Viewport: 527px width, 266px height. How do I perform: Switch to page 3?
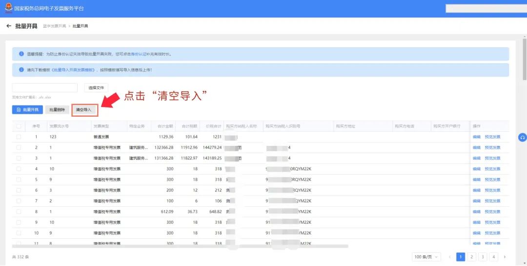tap(483, 257)
